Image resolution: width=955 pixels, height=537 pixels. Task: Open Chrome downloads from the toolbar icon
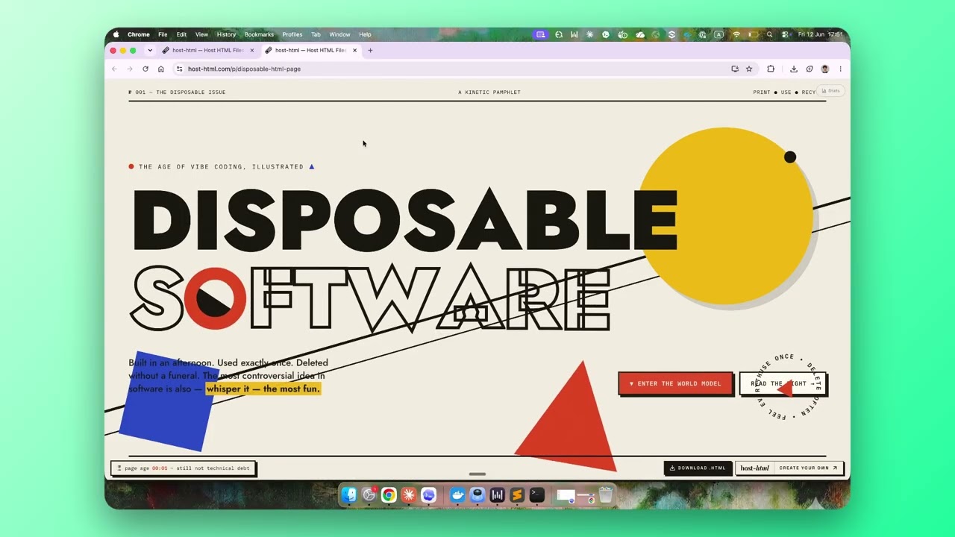point(794,69)
